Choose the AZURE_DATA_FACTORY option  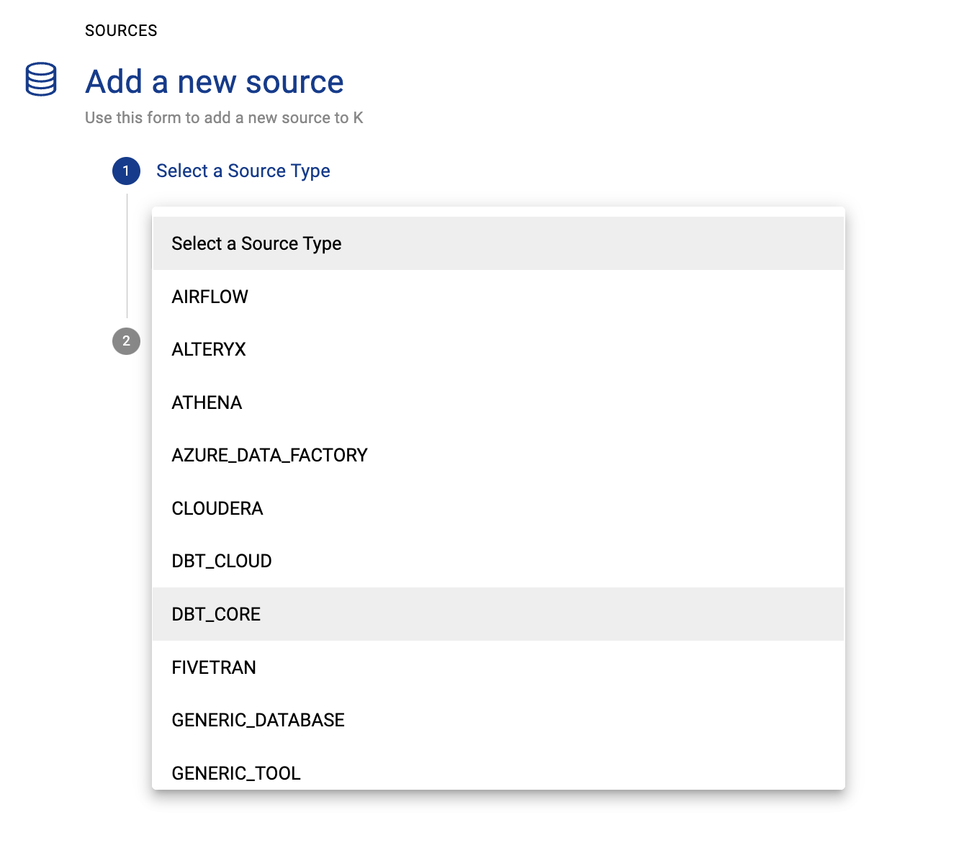click(x=269, y=456)
